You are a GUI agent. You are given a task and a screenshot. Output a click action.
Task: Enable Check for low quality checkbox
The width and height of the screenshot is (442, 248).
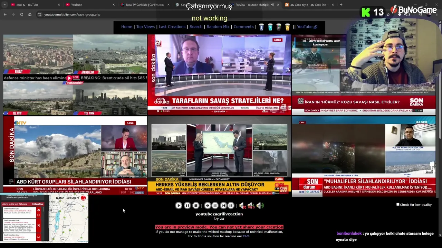[x=398, y=205]
